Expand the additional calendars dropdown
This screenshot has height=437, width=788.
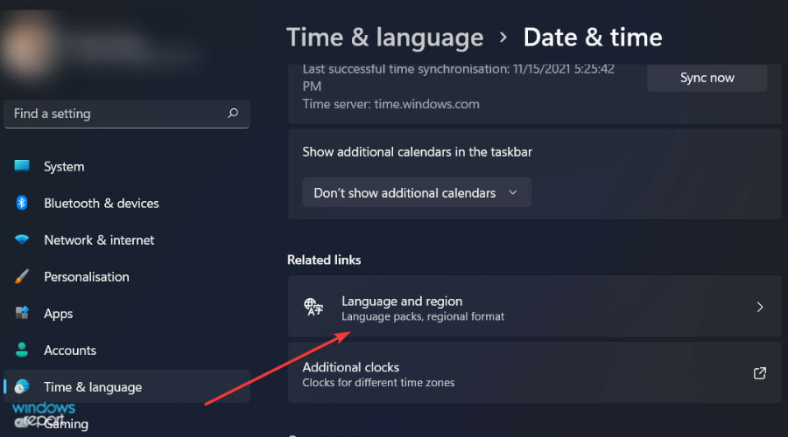[417, 192]
